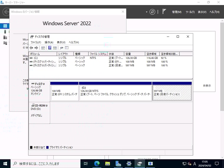The image size is (224, 168).
Task: Open Windows Start button
Action: coord(5,164)
